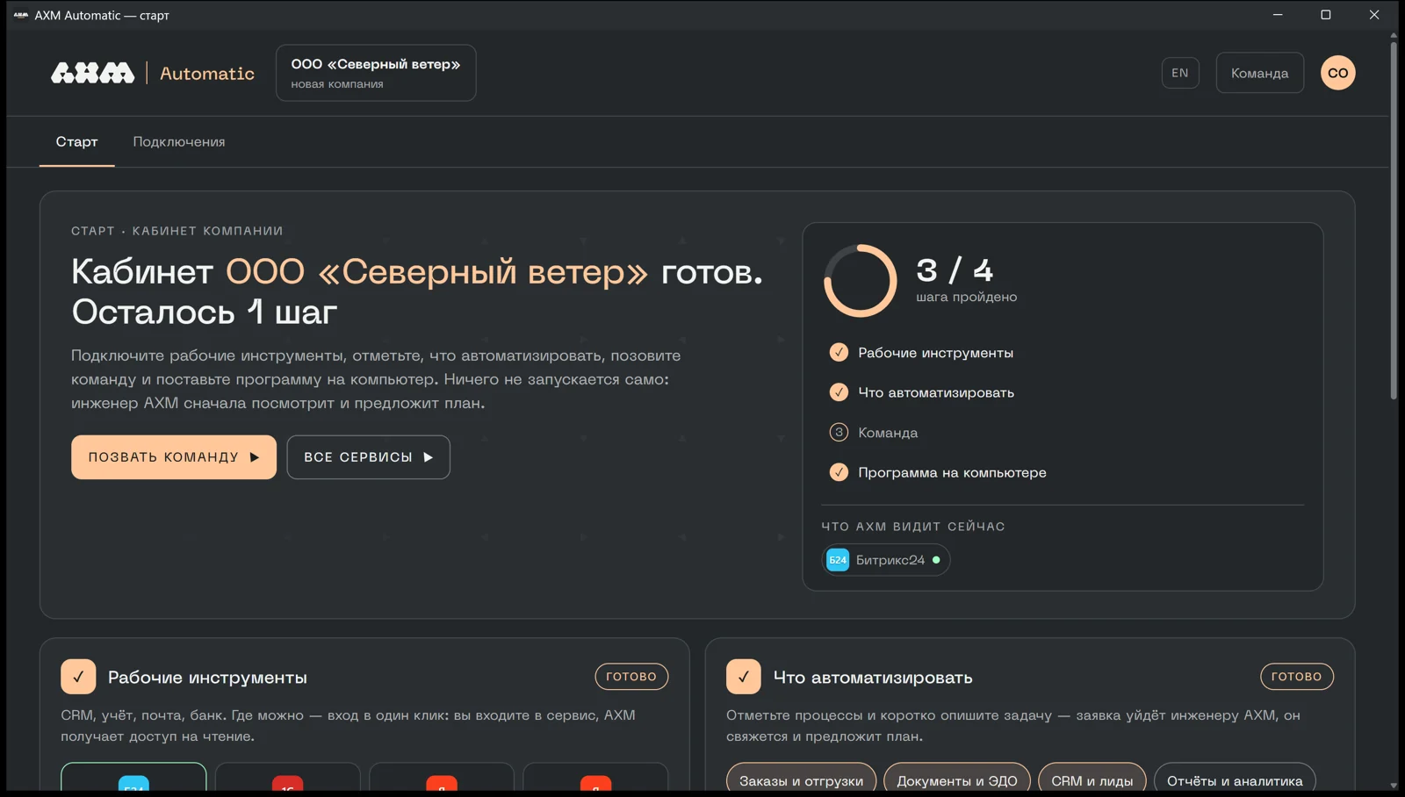Click the 3 / 4 progress ring
Image resolution: width=1405 pixels, height=797 pixels.
[x=861, y=281]
